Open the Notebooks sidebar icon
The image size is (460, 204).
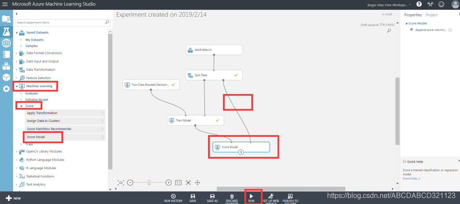point(7,55)
